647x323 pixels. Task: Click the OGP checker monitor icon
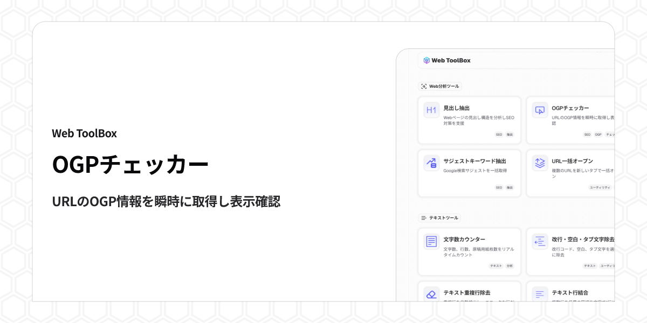tap(540, 110)
